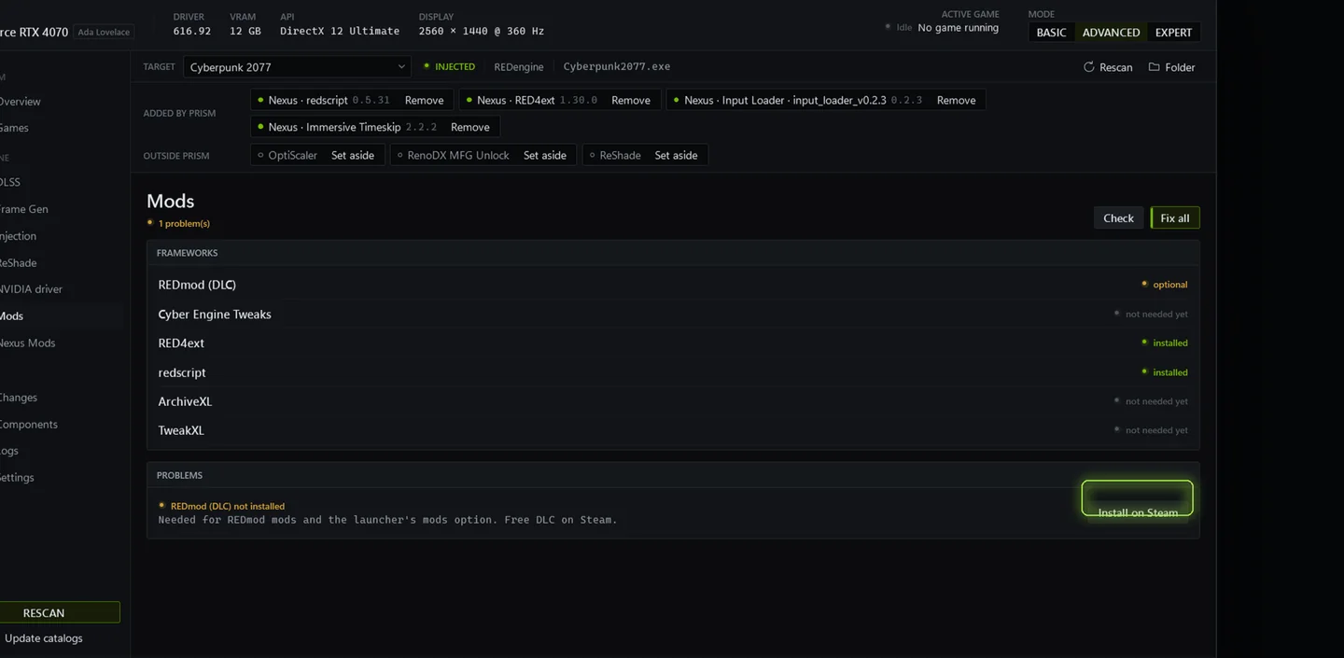The image size is (1344, 658).
Task: Switch to ADVANCED mode
Action: point(1111,32)
